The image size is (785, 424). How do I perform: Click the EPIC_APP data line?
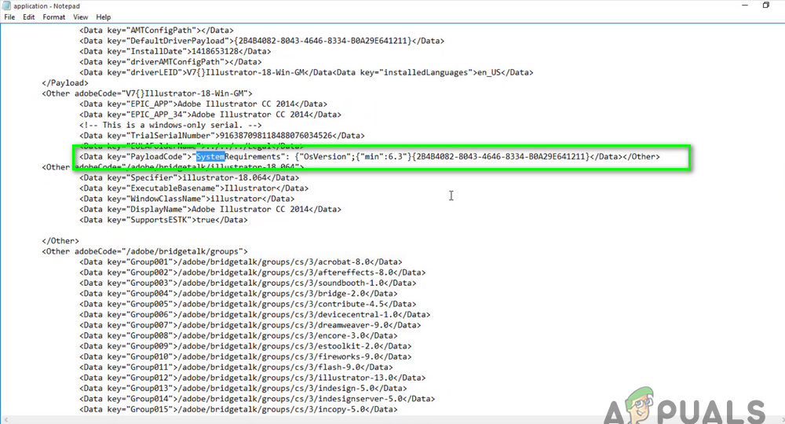coord(203,104)
